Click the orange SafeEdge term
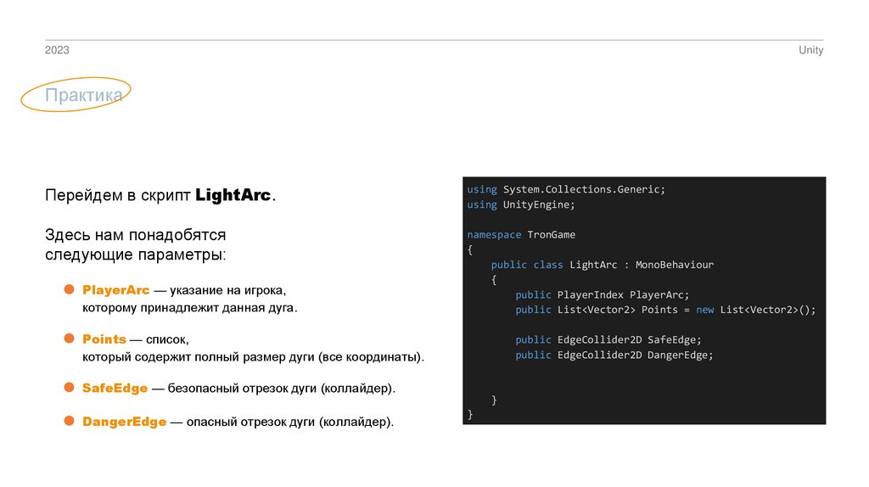The height and width of the screenshot is (487, 869). [115, 388]
